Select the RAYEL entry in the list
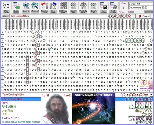154x125 pixels. pyautogui.click(x=6, y=103)
